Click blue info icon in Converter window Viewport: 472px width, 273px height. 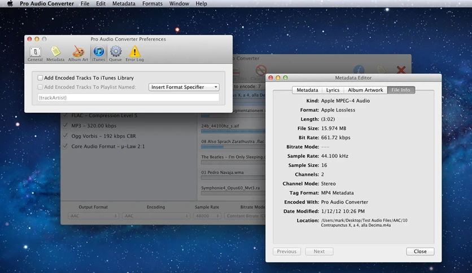pyautogui.click(x=359, y=70)
